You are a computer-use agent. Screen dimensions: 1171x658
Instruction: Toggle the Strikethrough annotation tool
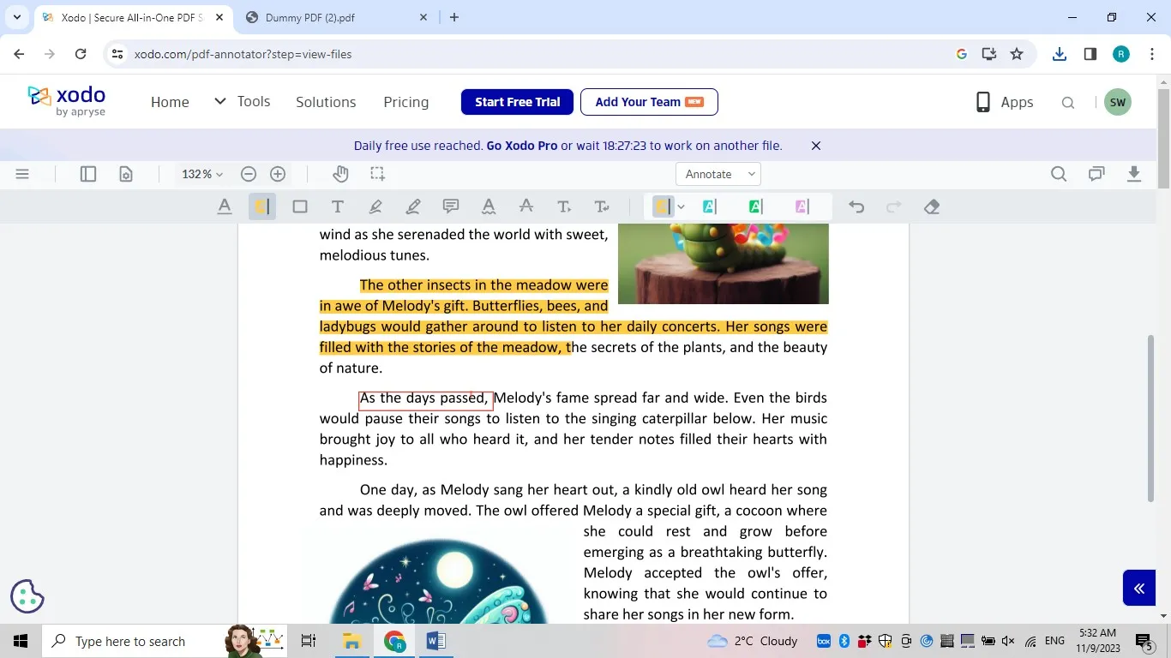pos(525,206)
